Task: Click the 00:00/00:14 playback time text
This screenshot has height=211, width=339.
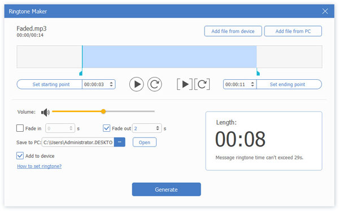Action: pos(30,35)
